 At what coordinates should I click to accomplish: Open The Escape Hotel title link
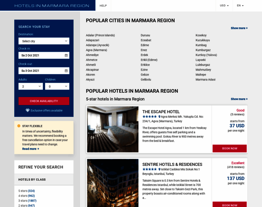point(161,112)
